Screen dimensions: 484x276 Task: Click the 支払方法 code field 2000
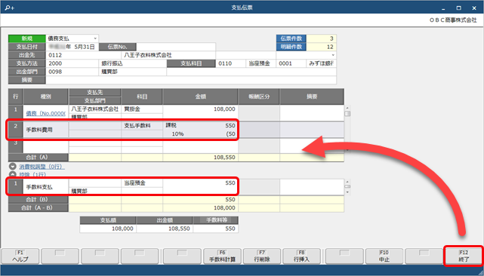(72, 63)
